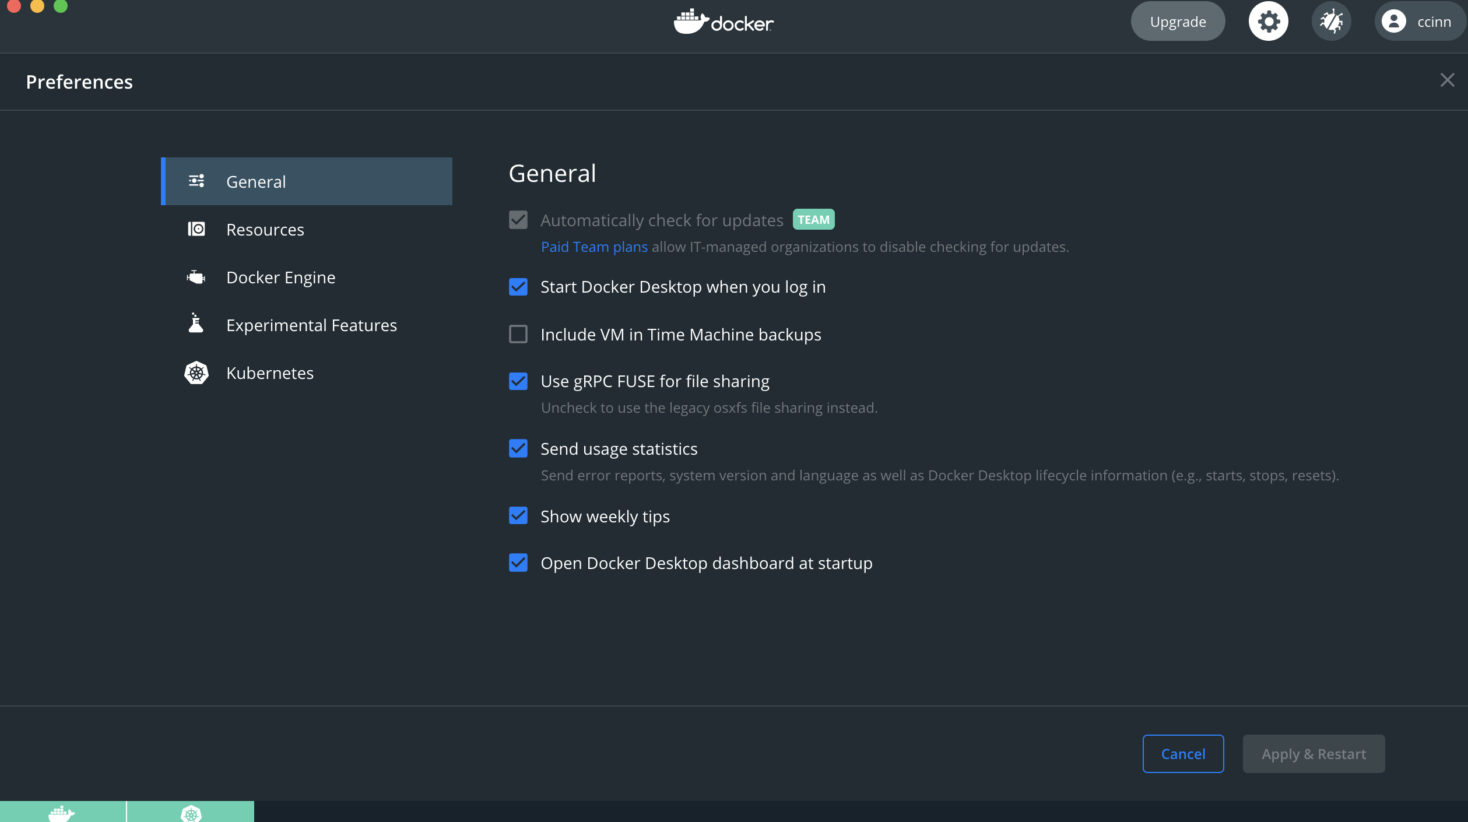
Task: Click the Preferences heading text
Action: 79,82
